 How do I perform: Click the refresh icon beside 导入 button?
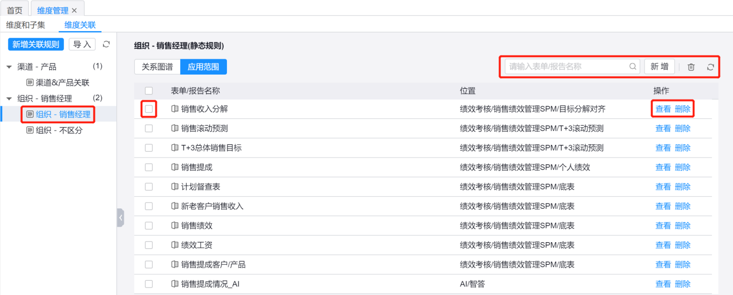[106, 44]
